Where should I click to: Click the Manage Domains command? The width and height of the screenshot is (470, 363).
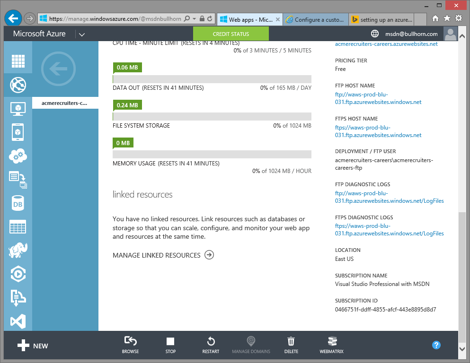point(251,345)
